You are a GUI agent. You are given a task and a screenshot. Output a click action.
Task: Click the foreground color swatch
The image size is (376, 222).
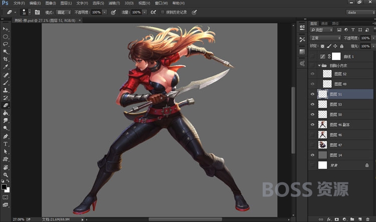tap(4, 187)
